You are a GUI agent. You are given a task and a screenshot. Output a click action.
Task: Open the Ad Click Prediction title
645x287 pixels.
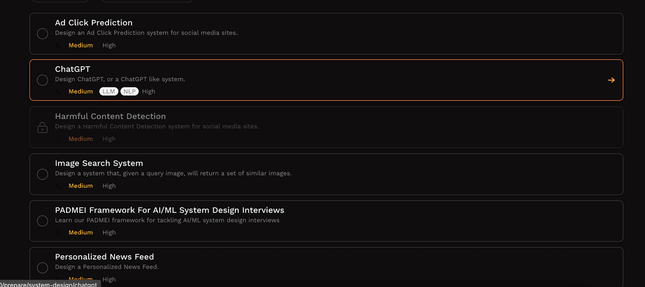94,23
